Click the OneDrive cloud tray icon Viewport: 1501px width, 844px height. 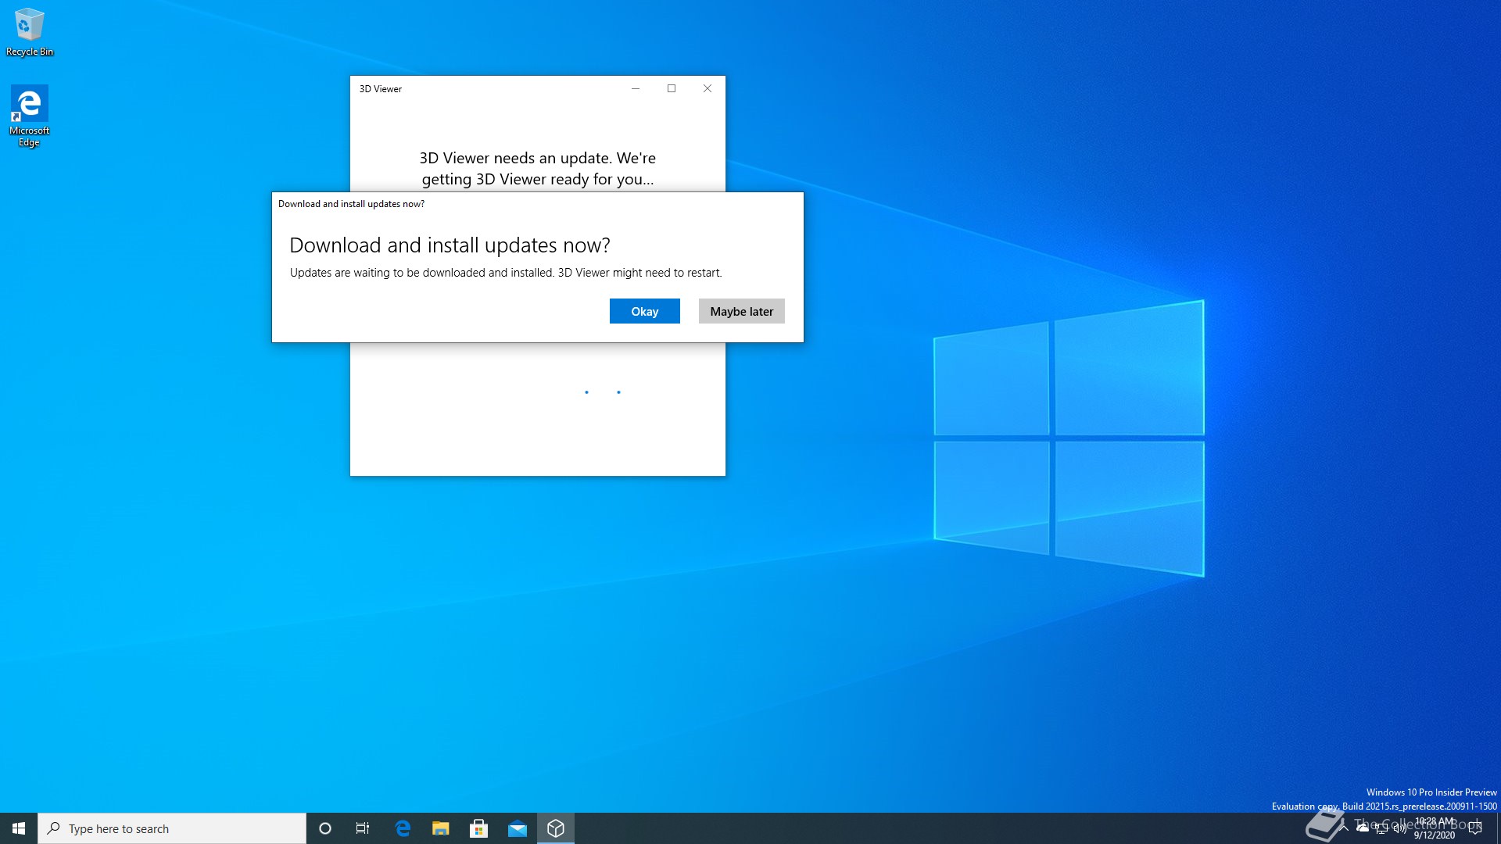point(1363,828)
